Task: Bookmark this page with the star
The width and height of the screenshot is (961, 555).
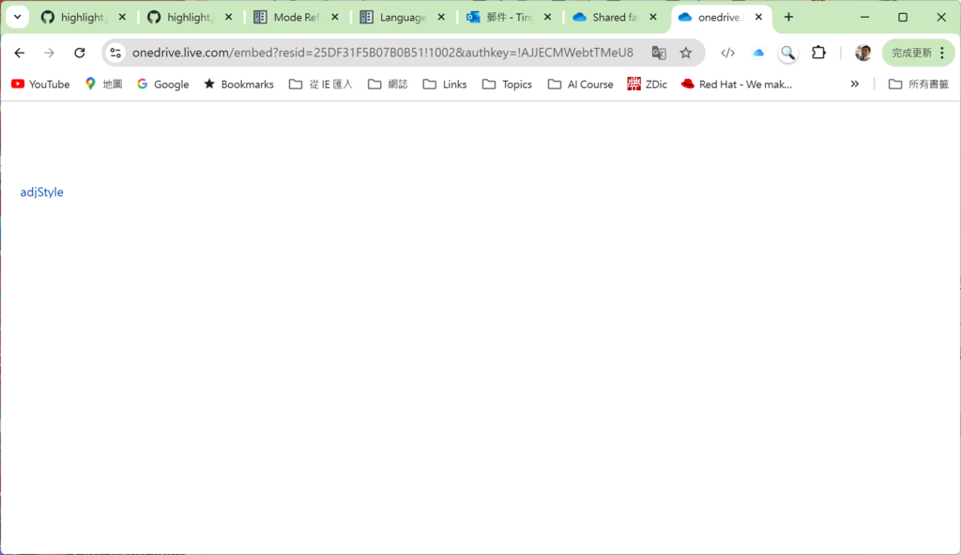Action: (x=686, y=53)
